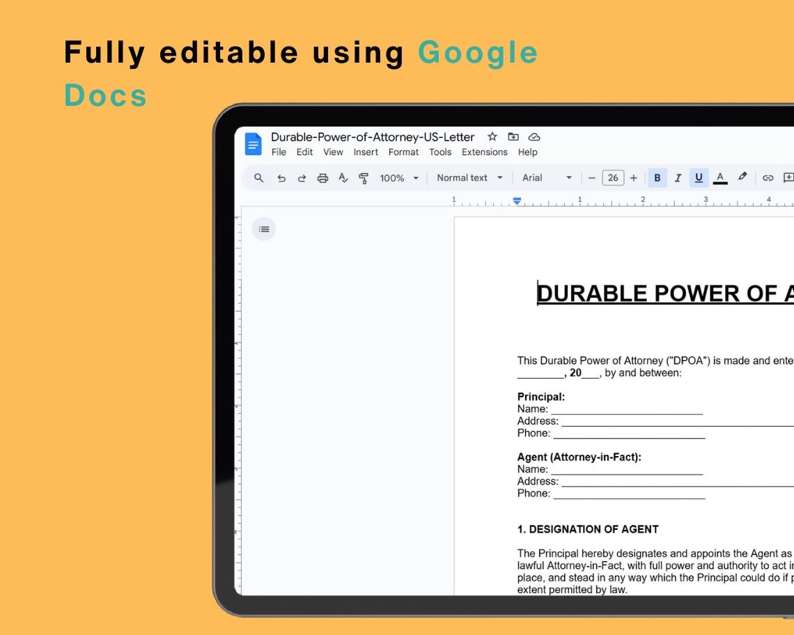Click the blue indent marker on ruler
This screenshot has height=635, width=794.
point(517,201)
